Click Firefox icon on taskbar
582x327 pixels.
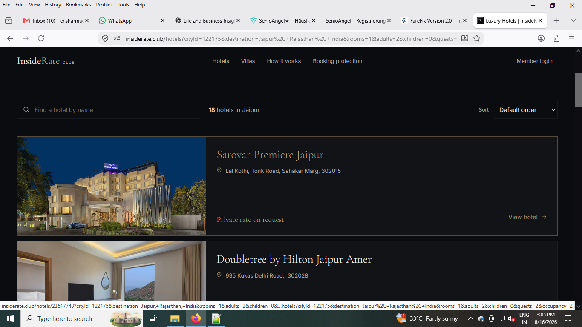point(196,318)
